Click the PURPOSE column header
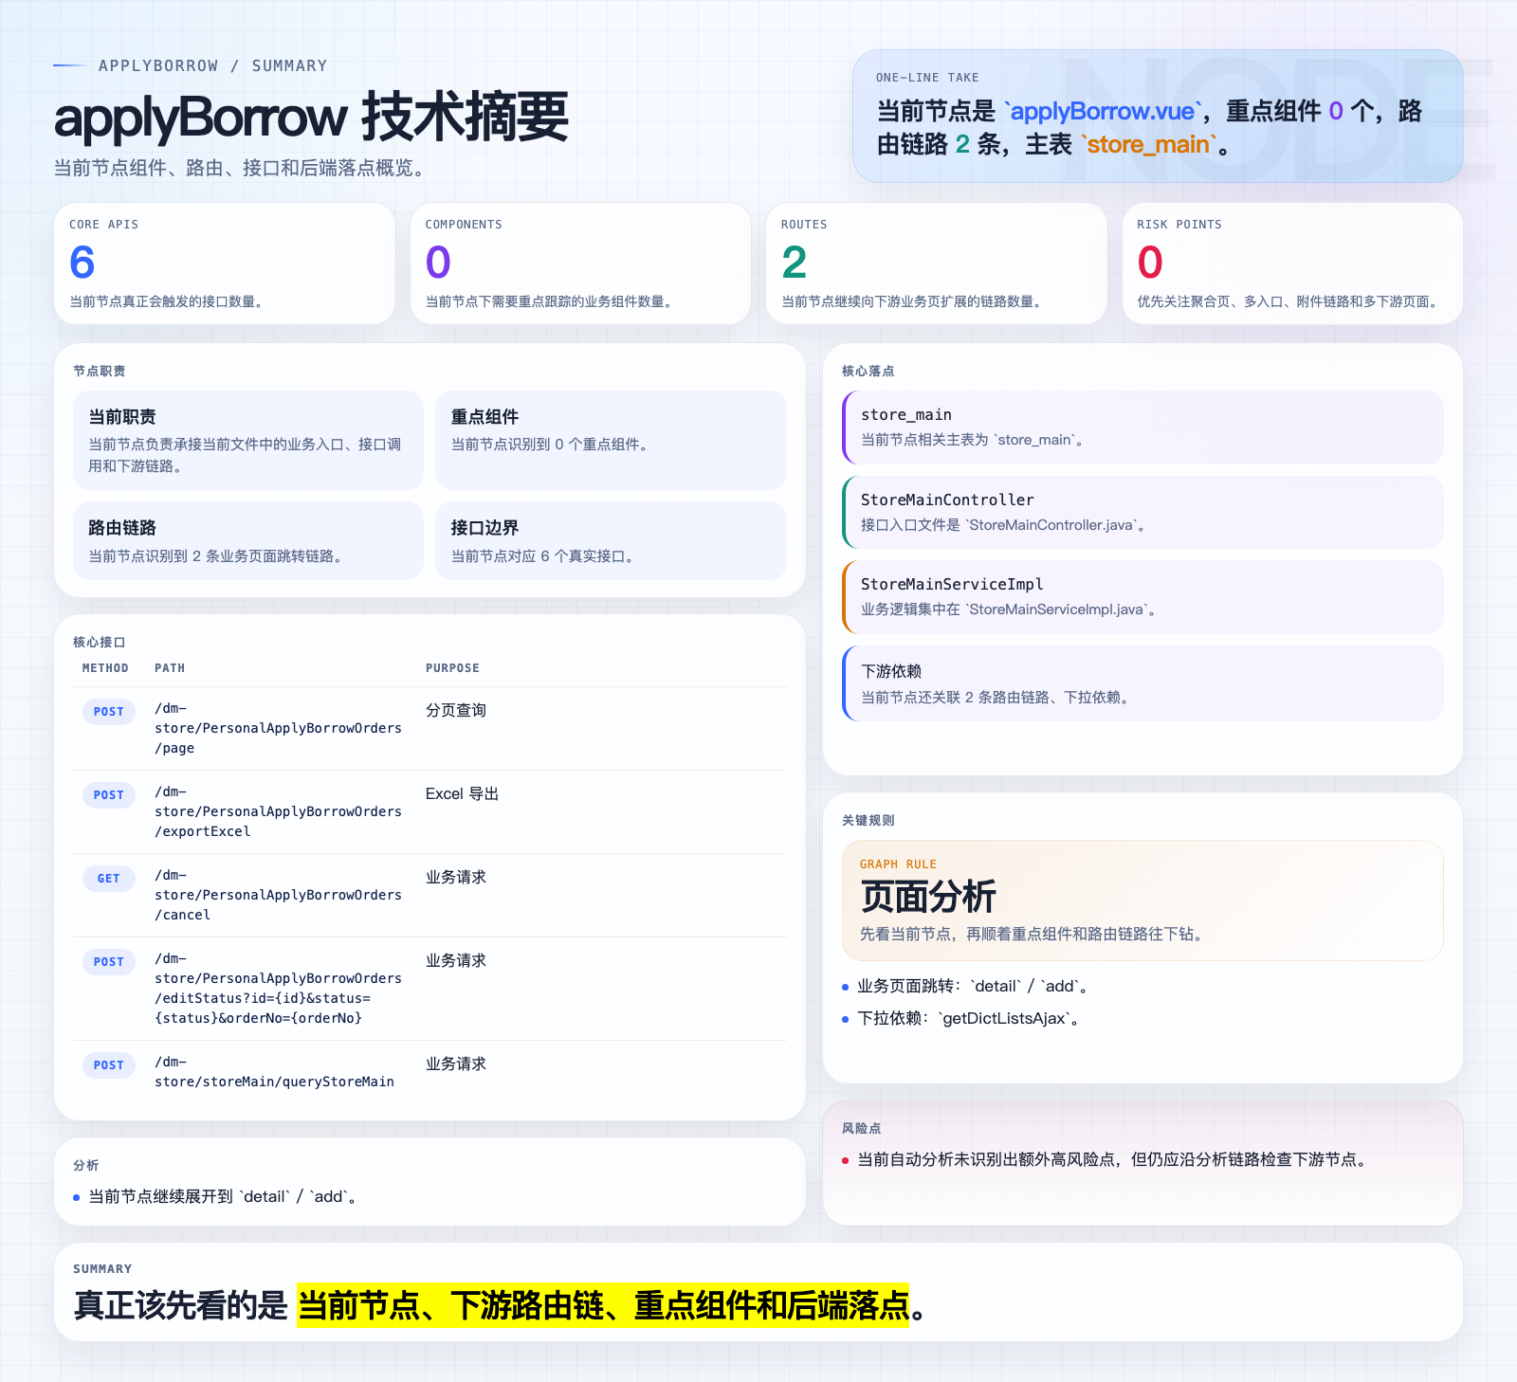 coord(452,668)
